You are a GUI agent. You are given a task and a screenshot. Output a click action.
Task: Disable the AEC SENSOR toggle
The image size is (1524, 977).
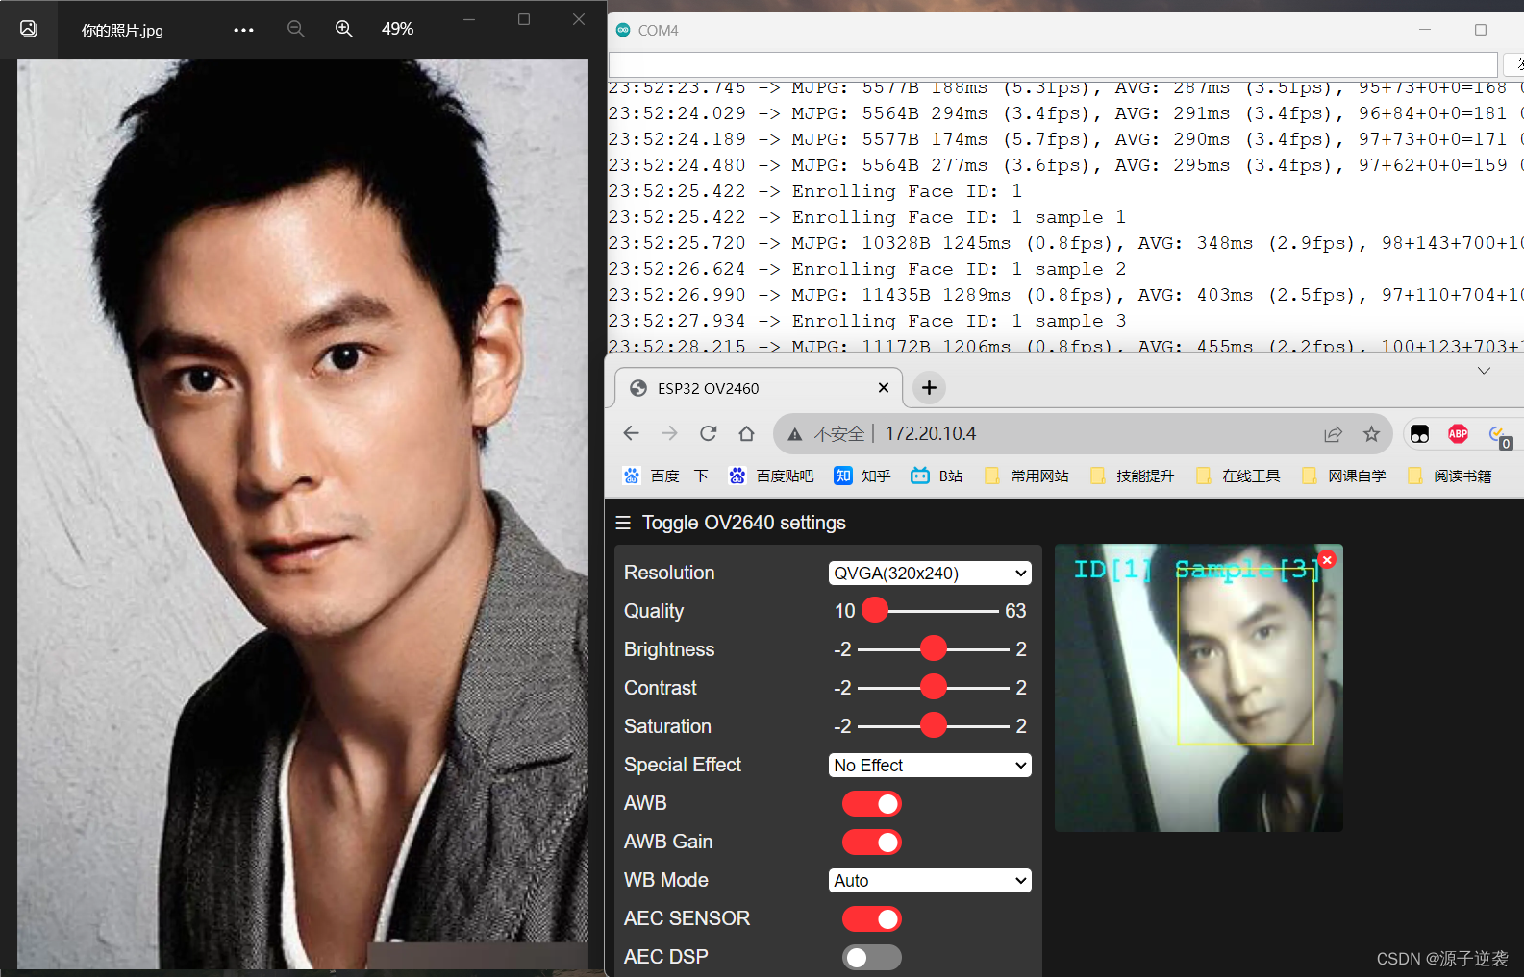[872, 918]
